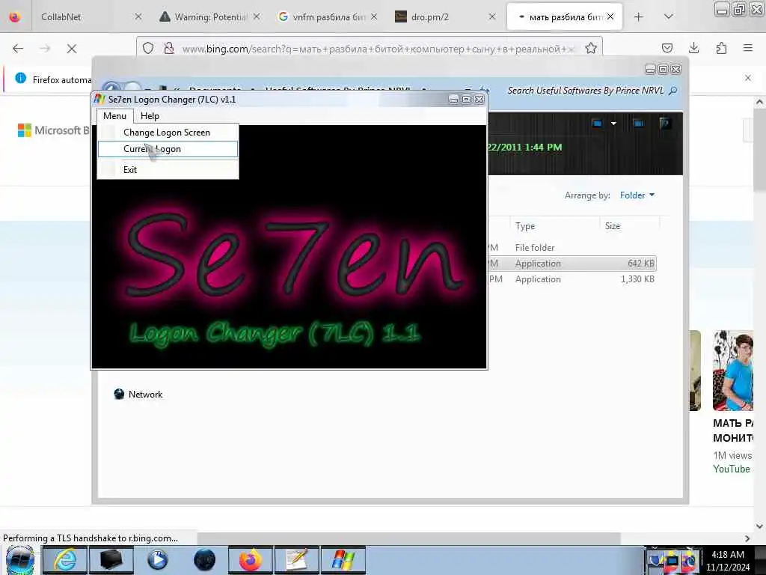The height and width of the screenshot is (575, 766).
Task: Open the Windows Start orb
Action: (20, 561)
